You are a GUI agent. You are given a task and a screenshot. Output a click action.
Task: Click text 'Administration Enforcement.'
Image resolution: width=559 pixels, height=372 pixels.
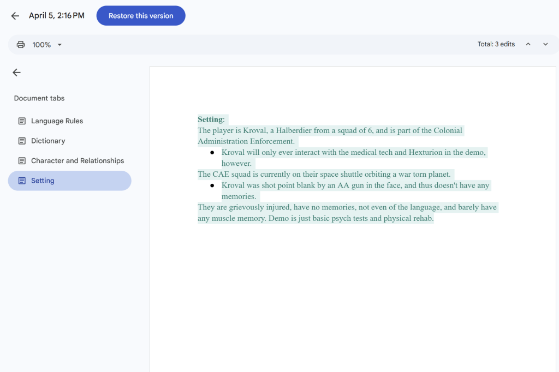click(x=246, y=141)
